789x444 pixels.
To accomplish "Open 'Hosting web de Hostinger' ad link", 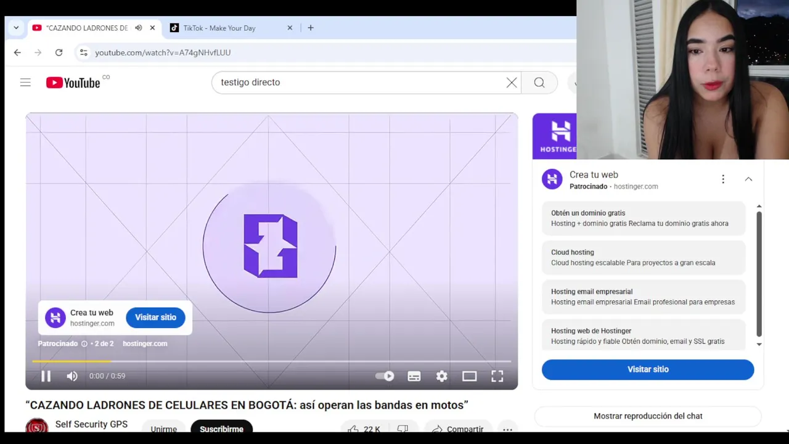I will [x=644, y=336].
